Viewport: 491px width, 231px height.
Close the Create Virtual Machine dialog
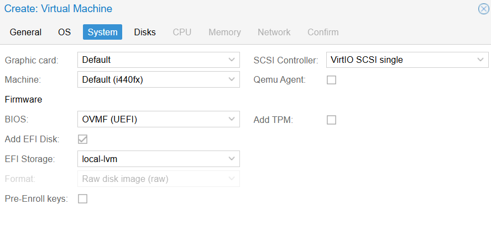point(483,9)
